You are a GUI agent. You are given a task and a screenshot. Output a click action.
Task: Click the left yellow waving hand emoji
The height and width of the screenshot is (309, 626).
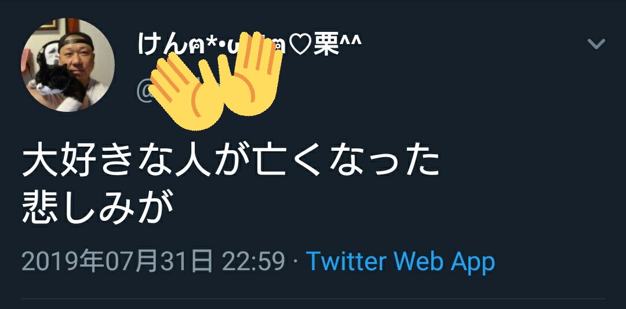(x=185, y=92)
